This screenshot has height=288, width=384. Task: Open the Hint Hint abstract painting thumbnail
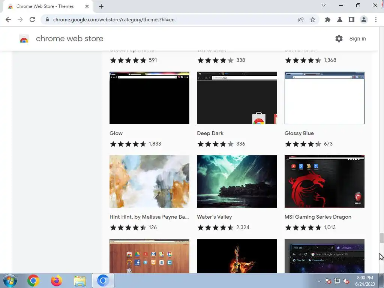click(149, 181)
